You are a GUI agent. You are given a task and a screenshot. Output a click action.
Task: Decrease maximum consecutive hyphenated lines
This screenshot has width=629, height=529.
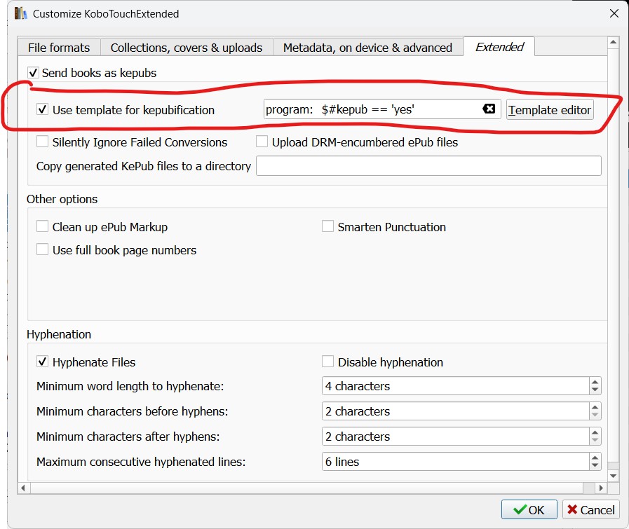click(595, 466)
